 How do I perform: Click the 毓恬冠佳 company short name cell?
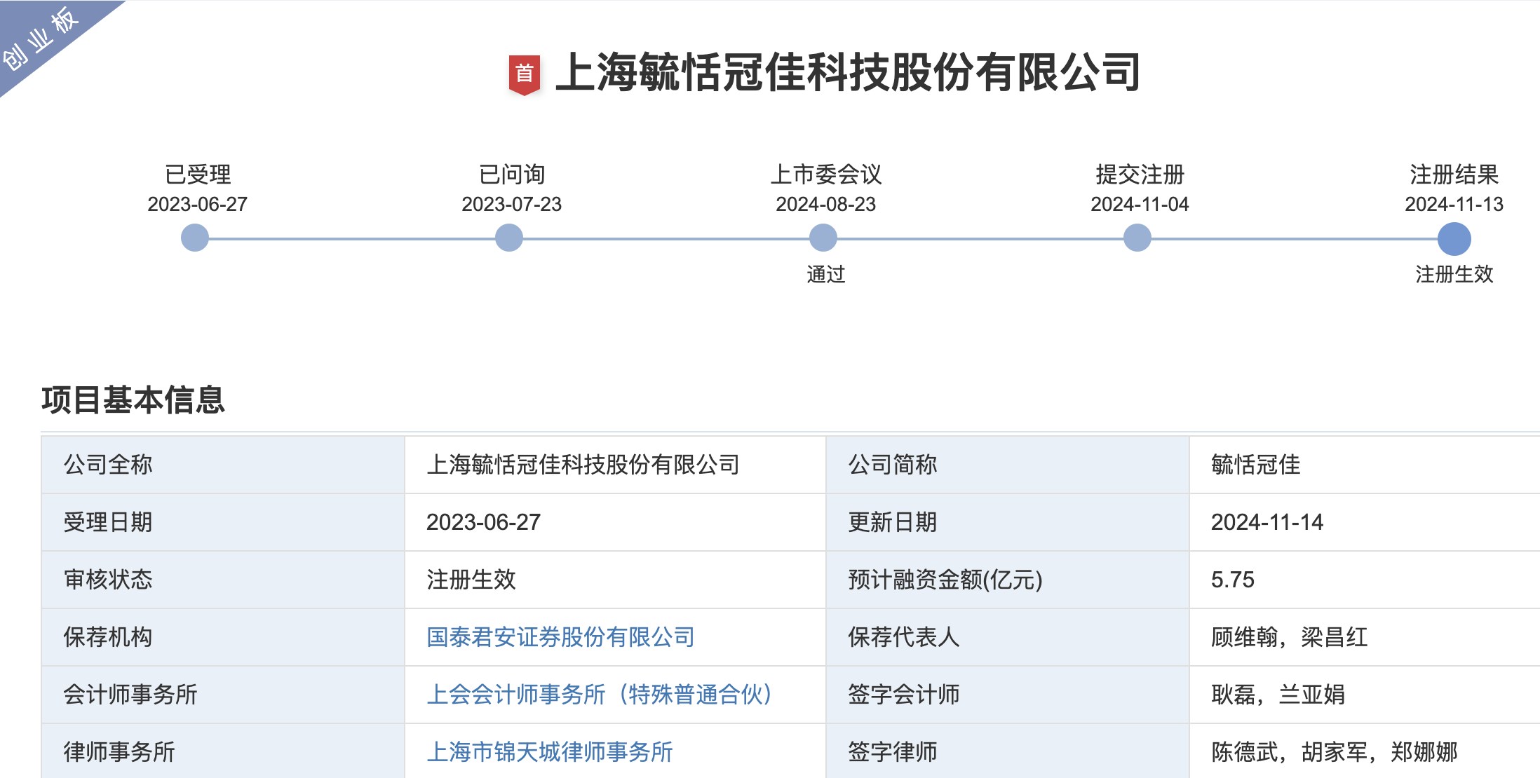point(1255,465)
